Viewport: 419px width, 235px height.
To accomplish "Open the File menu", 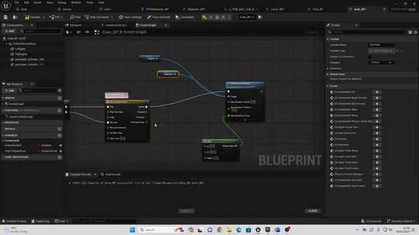I will pos(16,3).
